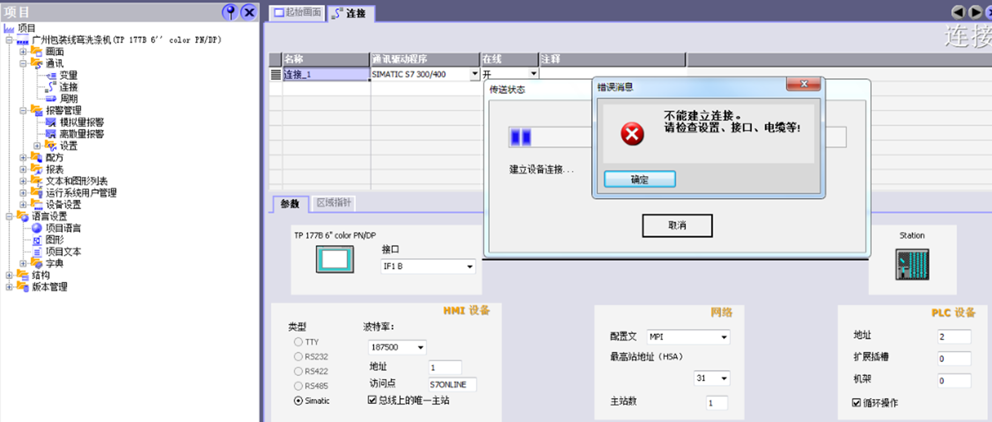Image resolution: width=992 pixels, height=422 pixels.
Task: Click the Station PLC rack icon
Action: coord(912,265)
